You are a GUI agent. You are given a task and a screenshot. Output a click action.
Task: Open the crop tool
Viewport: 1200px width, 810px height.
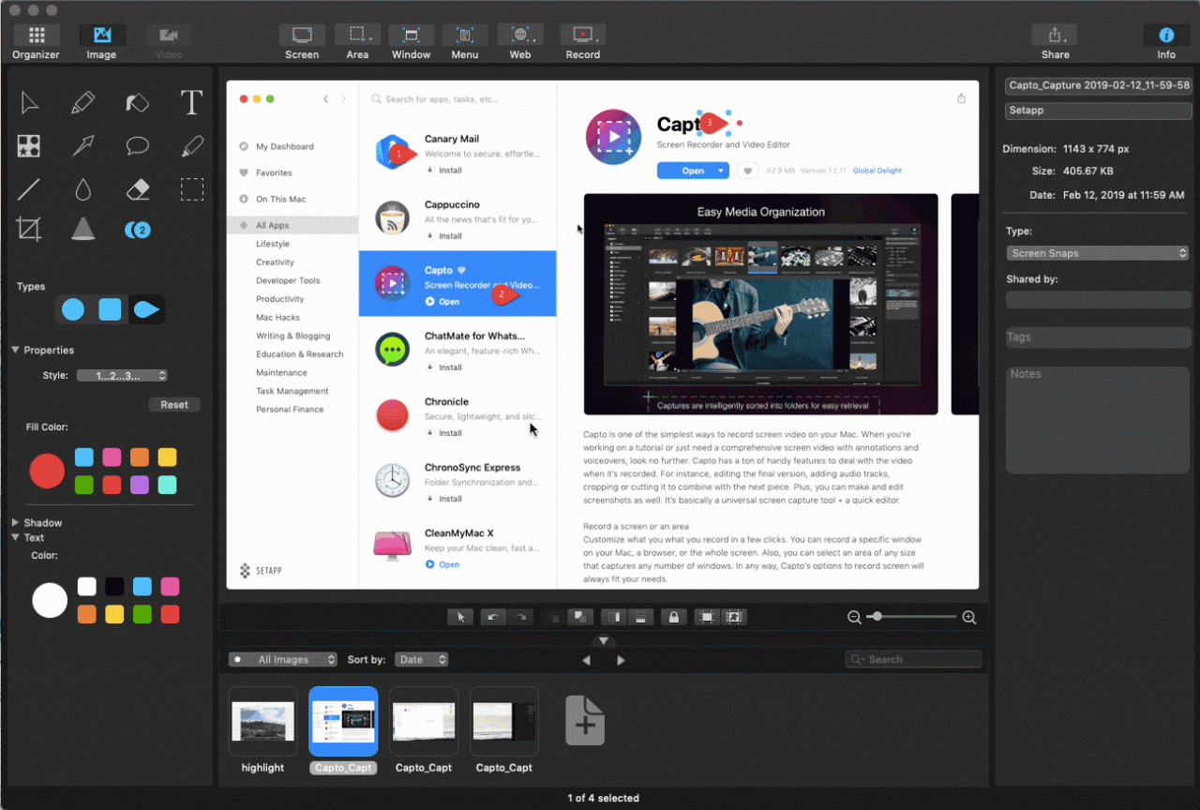point(28,229)
